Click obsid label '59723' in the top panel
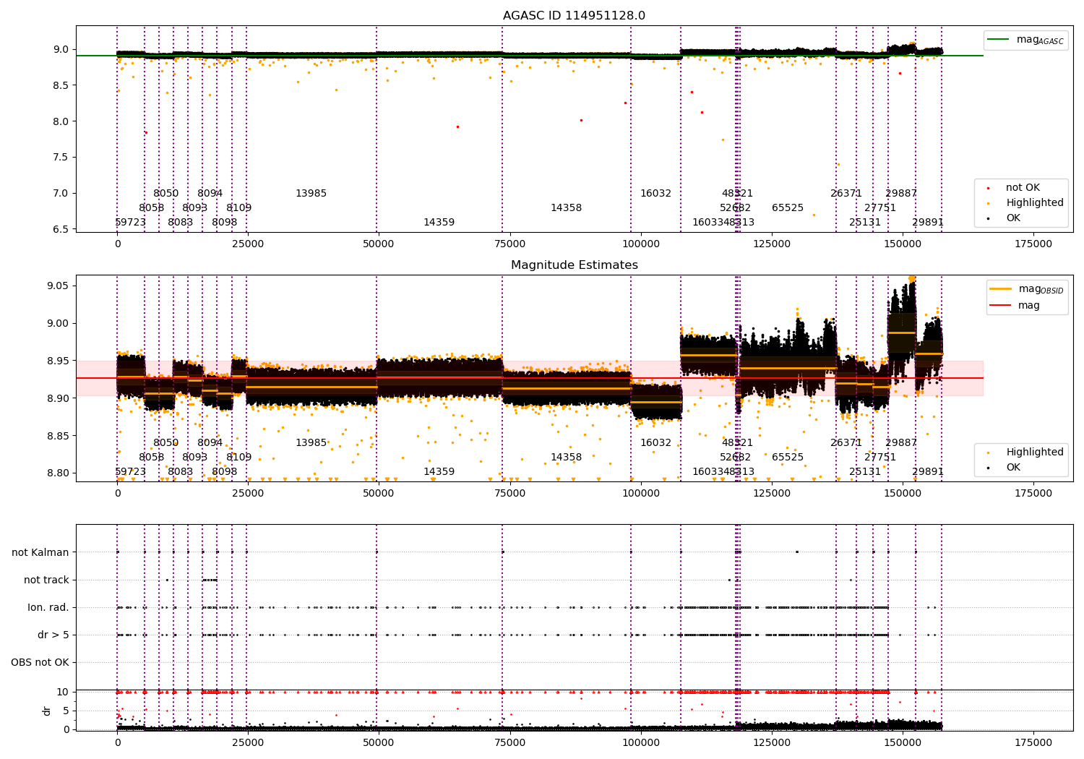The image size is (1084, 759). pyautogui.click(x=130, y=223)
